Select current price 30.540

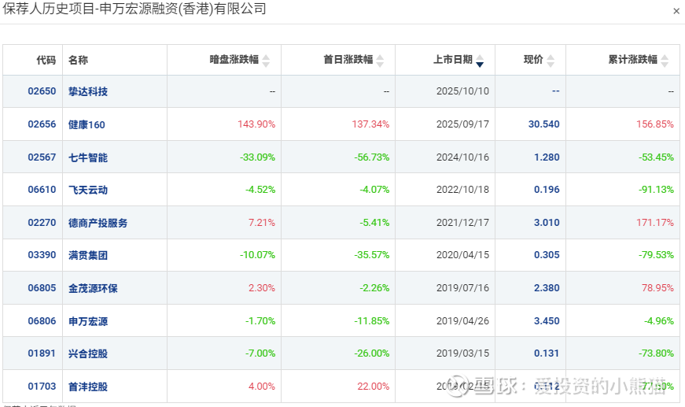[x=544, y=124]
